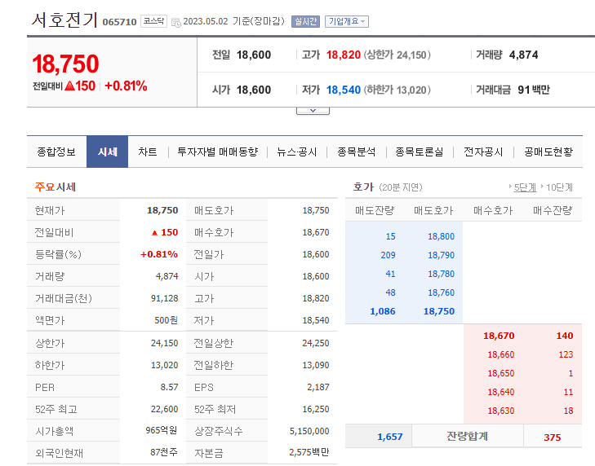Click the +0.81% change in the header
Image resolution: width=595 pixels, height=466 pixels.
pos(126,86)
